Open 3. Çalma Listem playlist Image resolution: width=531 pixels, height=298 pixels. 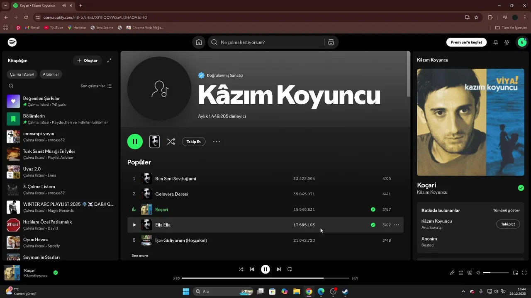tap(60, 190)
